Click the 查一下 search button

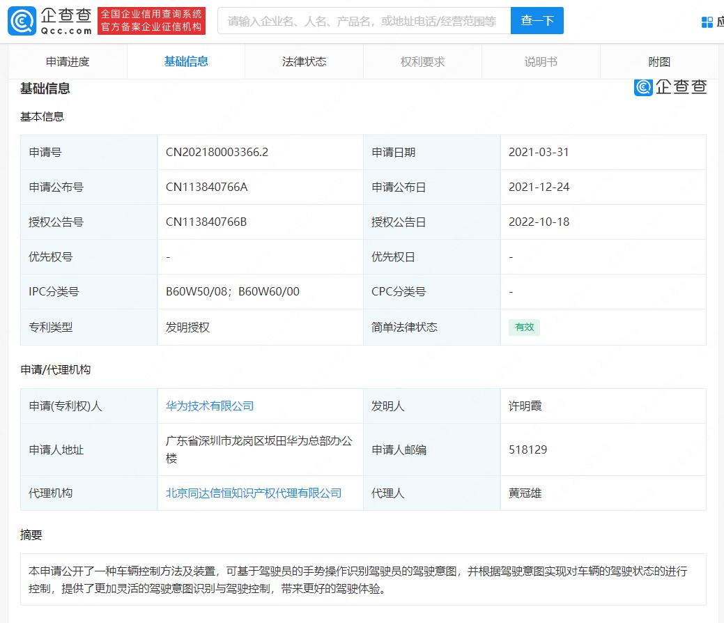(537, 21)
